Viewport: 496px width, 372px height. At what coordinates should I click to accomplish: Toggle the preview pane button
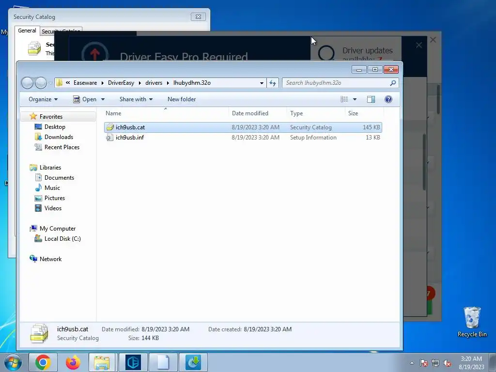[371, 99]
